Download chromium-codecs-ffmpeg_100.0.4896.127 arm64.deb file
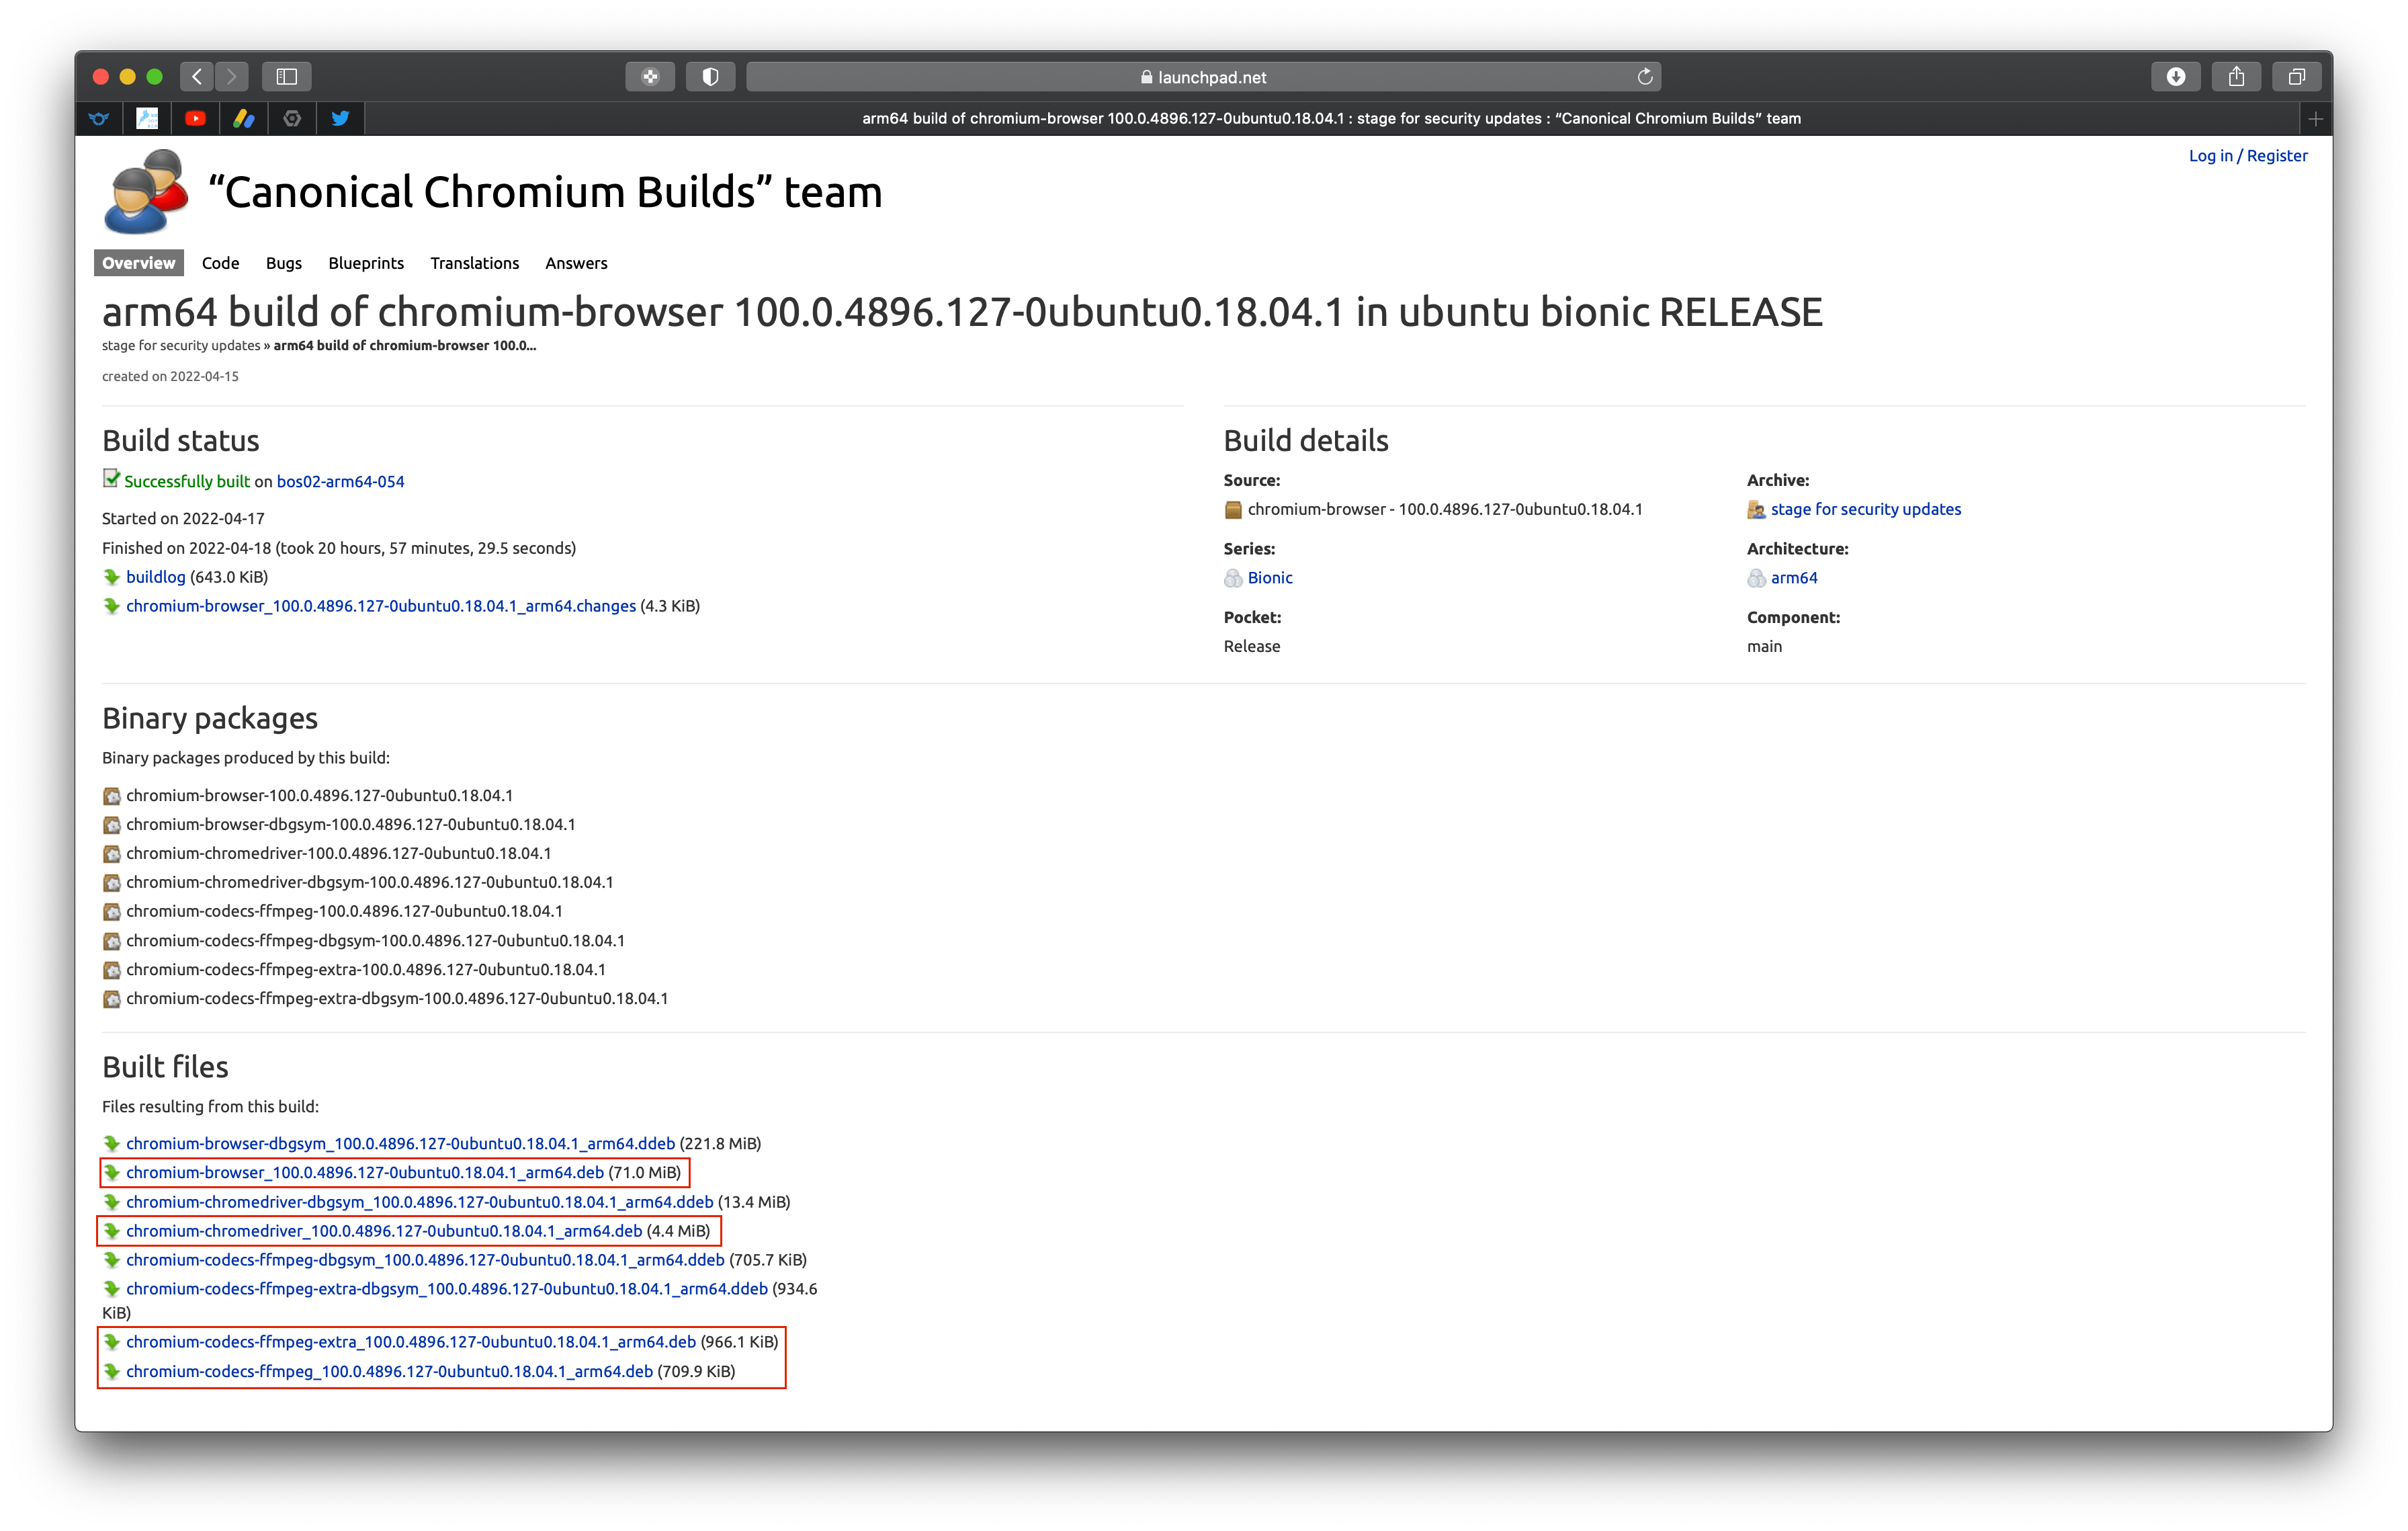 click(x=389, y=1372)
